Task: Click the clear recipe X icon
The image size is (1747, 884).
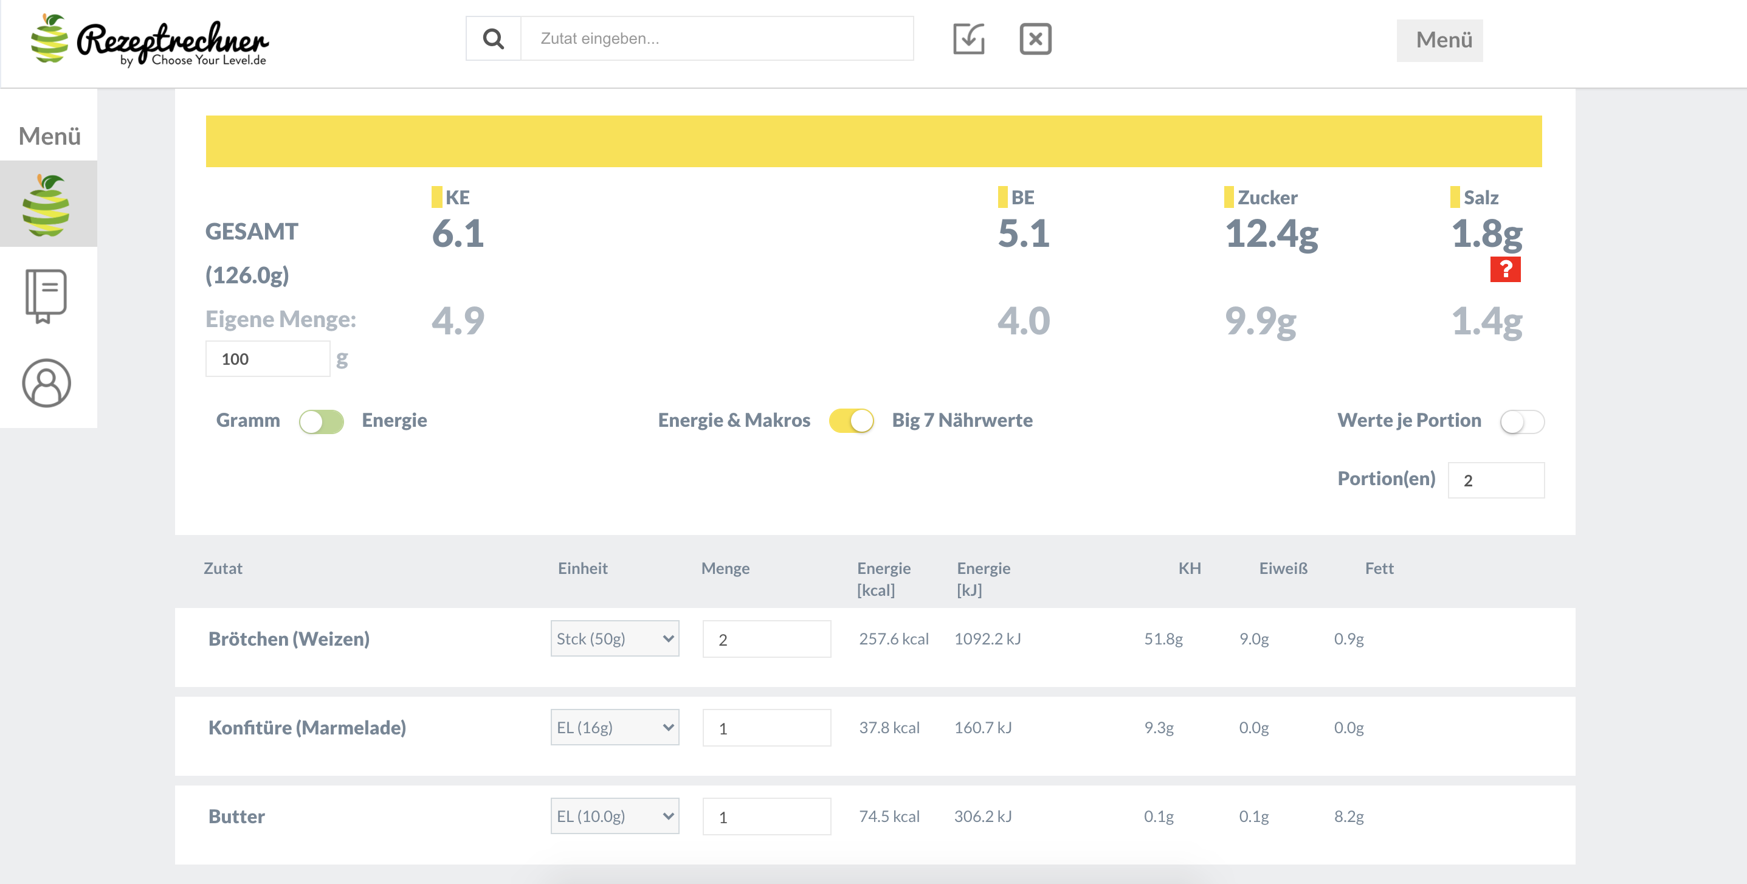Action: click(x=1035, y=39)
